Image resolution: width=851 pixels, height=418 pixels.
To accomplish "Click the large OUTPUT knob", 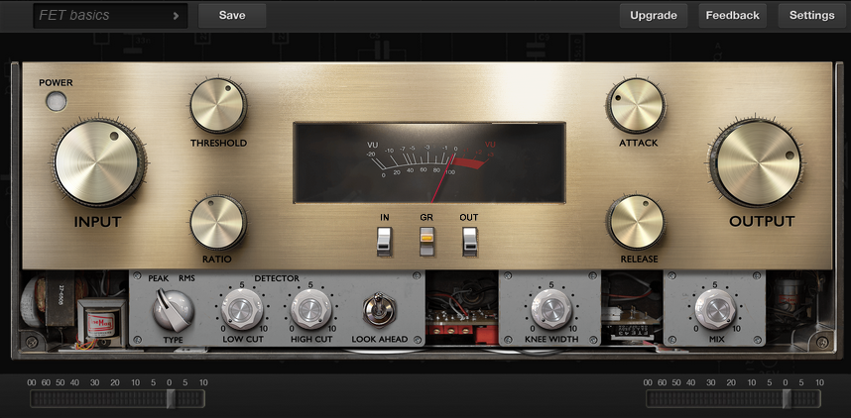I will point(757,162).
